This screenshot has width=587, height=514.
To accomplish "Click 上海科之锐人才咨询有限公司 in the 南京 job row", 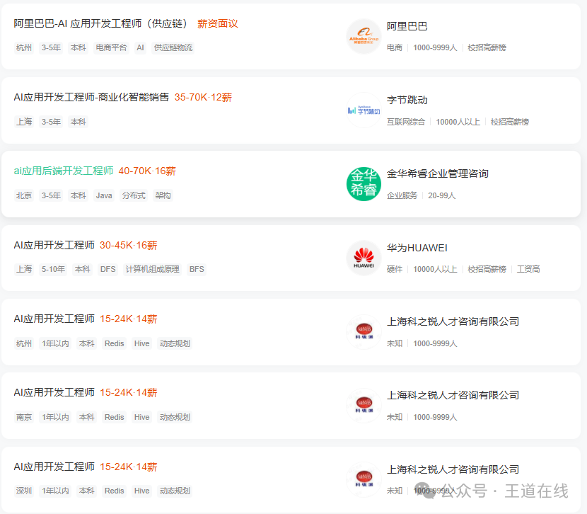I will 453,395.
